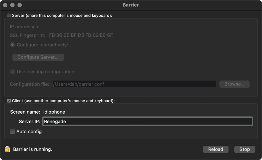The width and height of the screenshot is (262, 160).
Task: Click the IP addresses label
Action: pos(25,26)
